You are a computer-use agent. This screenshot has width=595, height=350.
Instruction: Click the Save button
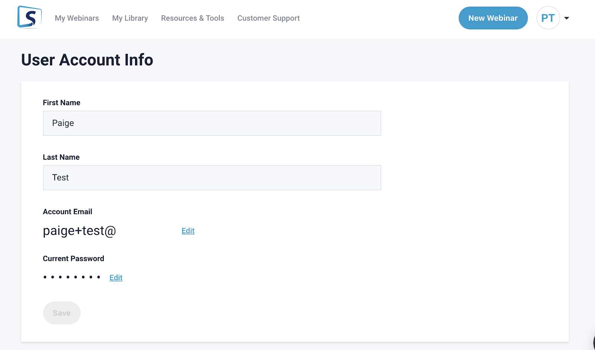[x=62, y=313]
